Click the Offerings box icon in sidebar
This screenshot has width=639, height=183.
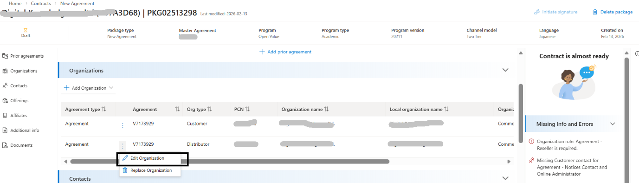(5, 100)
